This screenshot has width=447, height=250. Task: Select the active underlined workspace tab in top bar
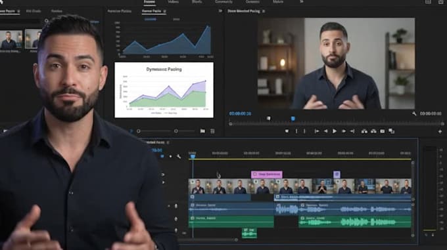tap(149, 2)
